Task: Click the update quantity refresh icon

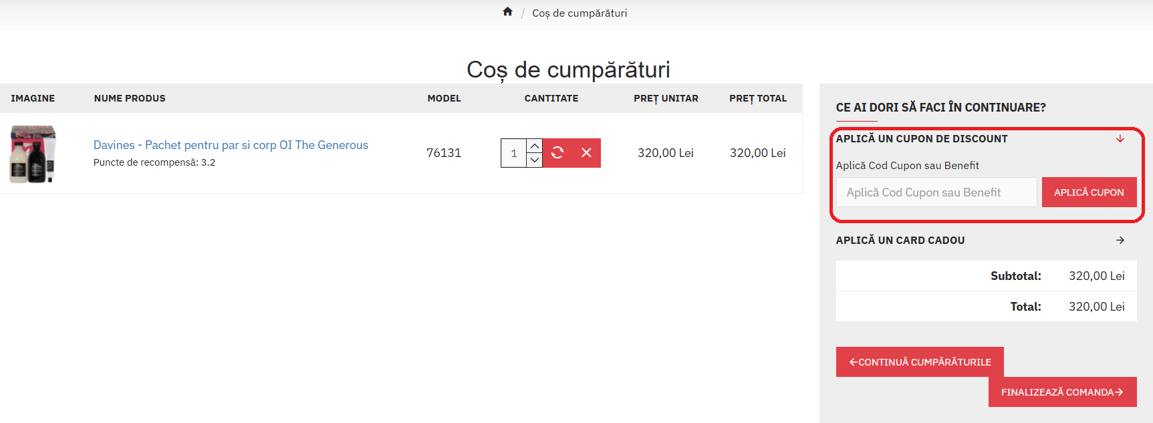Action: pos(557,153)
